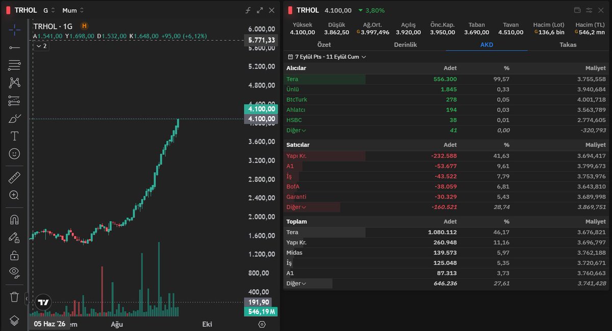This screenshot has height=331, width=612.
Task: Open indicators with the fx icon
Action: (248, 10)
